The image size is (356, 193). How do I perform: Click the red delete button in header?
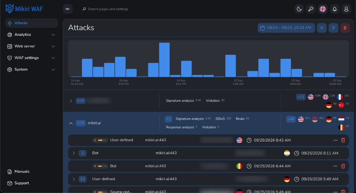pyautogui.click(x=345, y=28)
